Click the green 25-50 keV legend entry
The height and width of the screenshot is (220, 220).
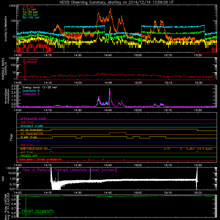pyautogui.click(x=30, y=15)
